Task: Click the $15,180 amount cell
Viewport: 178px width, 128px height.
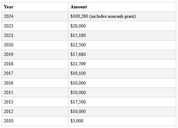Action: (x=122, y=35)
